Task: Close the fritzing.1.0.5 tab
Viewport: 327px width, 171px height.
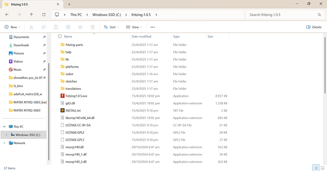Action: click(58, 4)
